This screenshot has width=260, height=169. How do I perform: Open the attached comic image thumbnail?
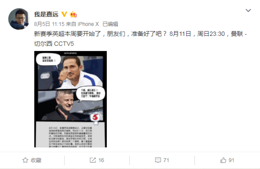[70, 99]
